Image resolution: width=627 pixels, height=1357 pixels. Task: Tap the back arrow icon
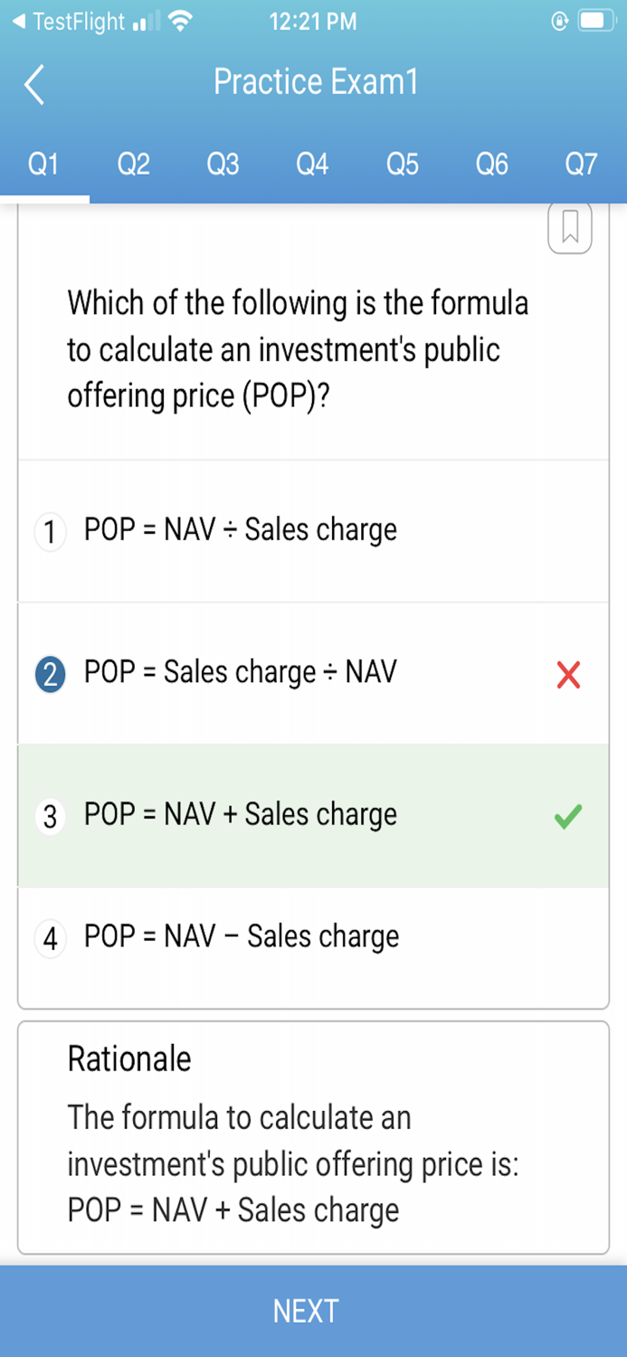(x=34, y=85)
